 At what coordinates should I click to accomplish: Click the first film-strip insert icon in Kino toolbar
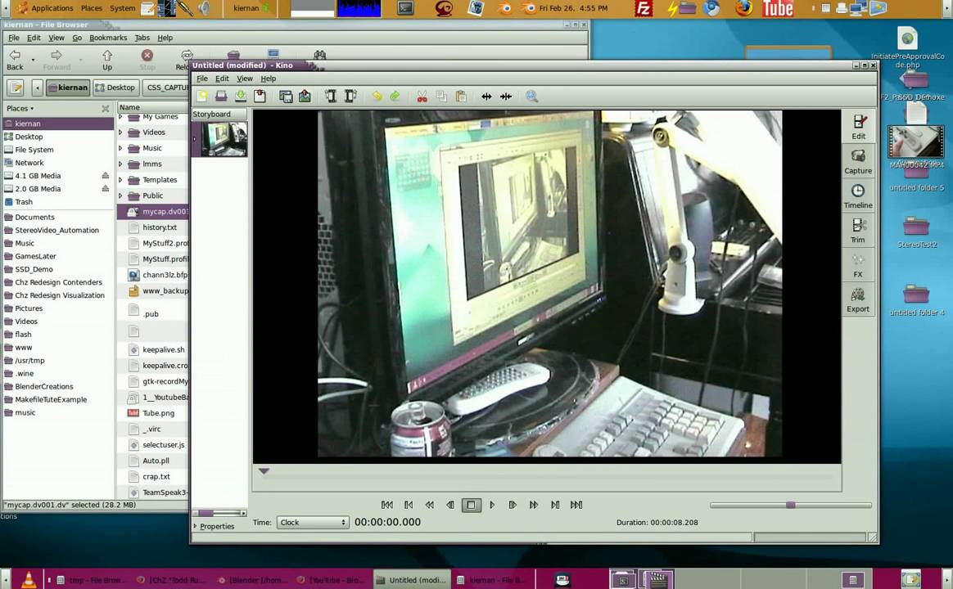pos(331,96)
